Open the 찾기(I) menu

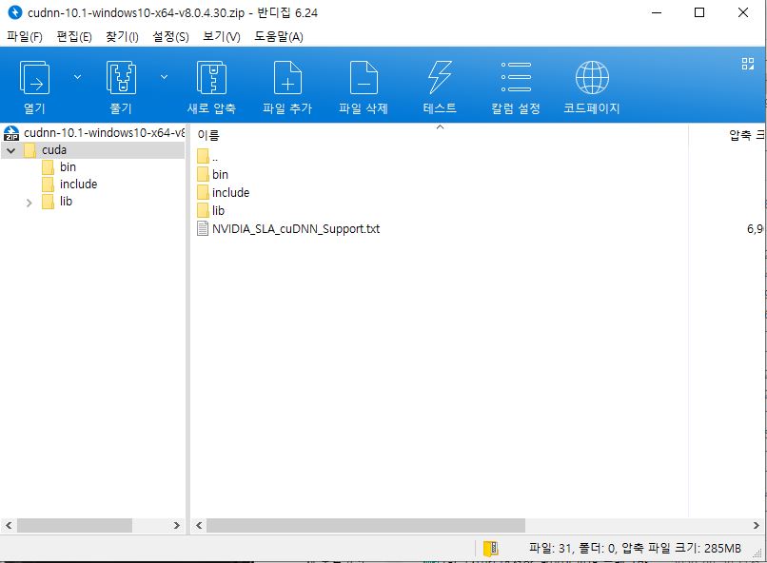click(122, 37)
